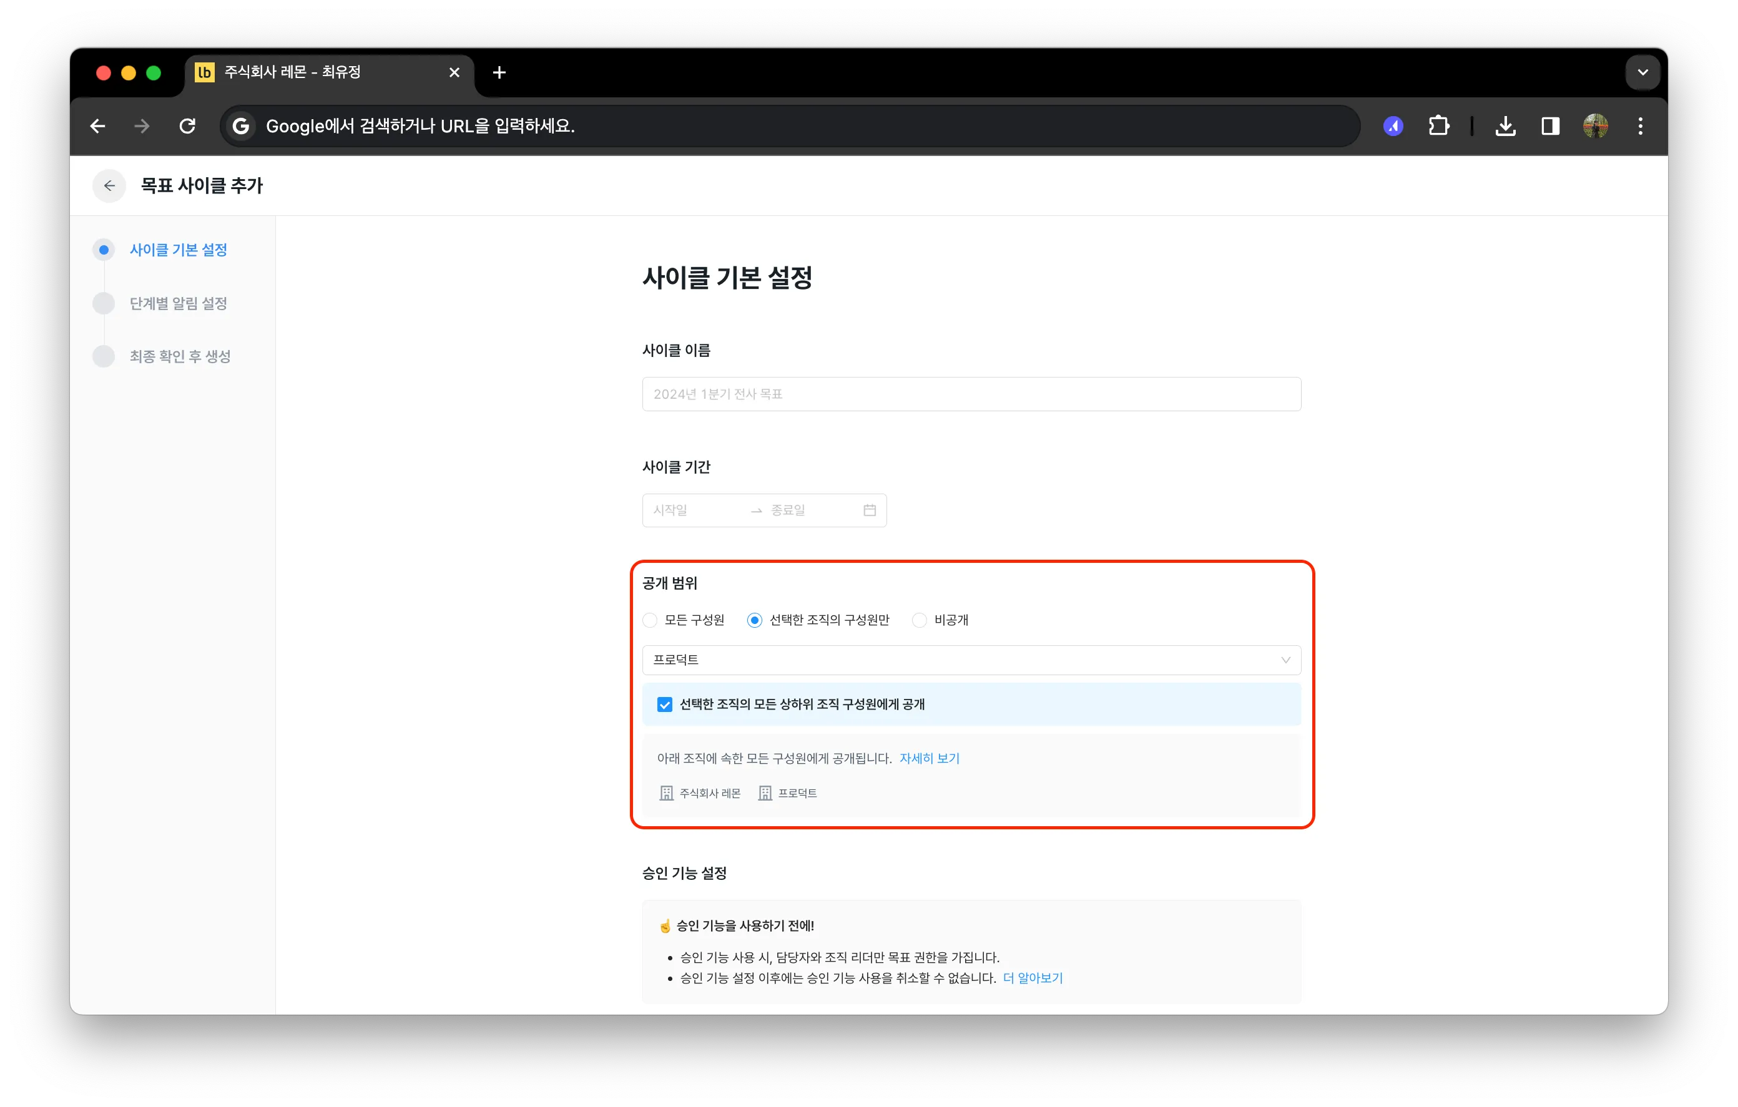Uncheck 선택한 조직의 모든 상하위 조직 구성원에게 공개
Image resolution: width=1738 pixels, height=1107 pixels.
coord(665,705)
